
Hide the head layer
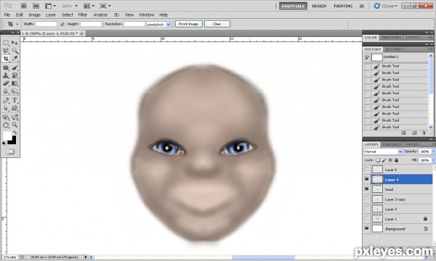367,189
